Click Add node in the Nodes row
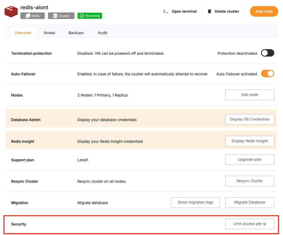Viewport: 283px width, 235px height. (250, 95)
